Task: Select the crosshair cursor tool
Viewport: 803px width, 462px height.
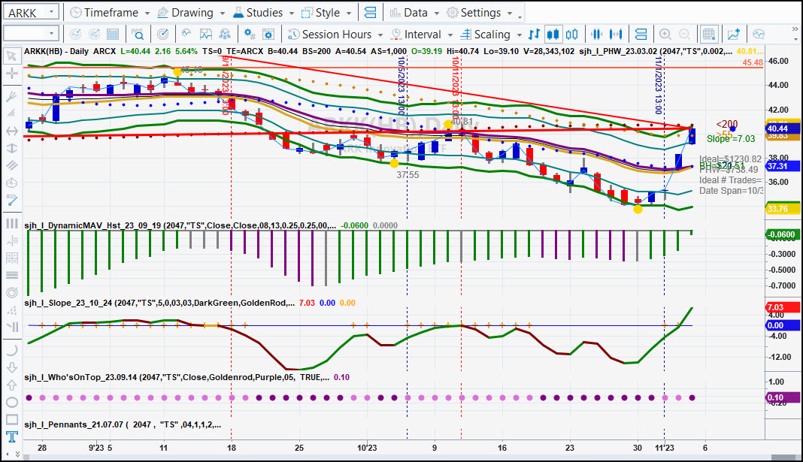Action: (11, 73)
